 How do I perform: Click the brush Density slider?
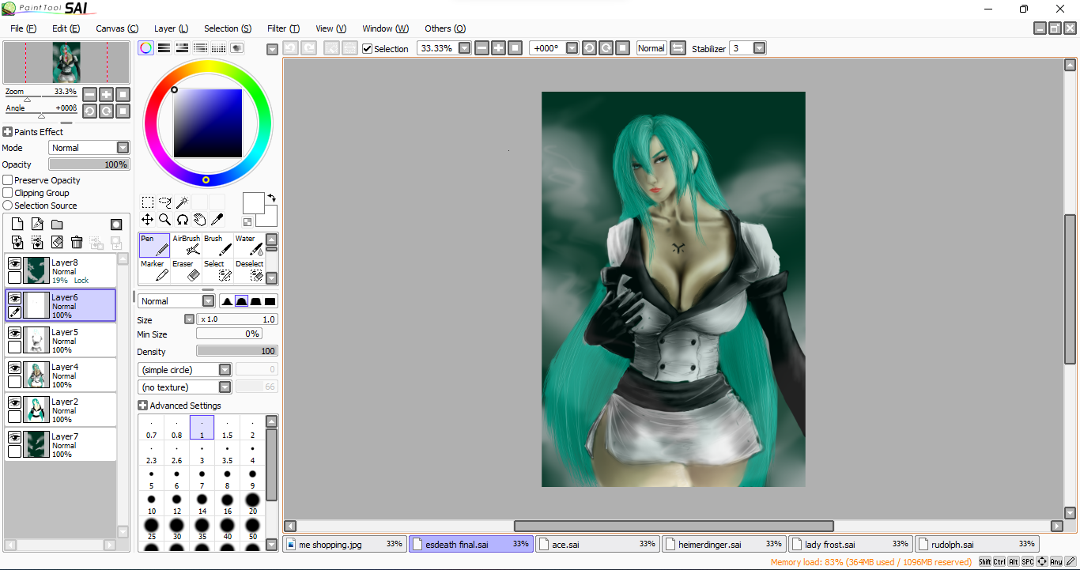pyautogui.click(x=237, y=352)
